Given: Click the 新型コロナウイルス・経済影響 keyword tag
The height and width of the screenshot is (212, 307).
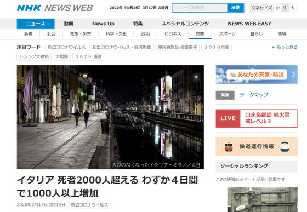Looking at the screenshot, I should 122,47.
